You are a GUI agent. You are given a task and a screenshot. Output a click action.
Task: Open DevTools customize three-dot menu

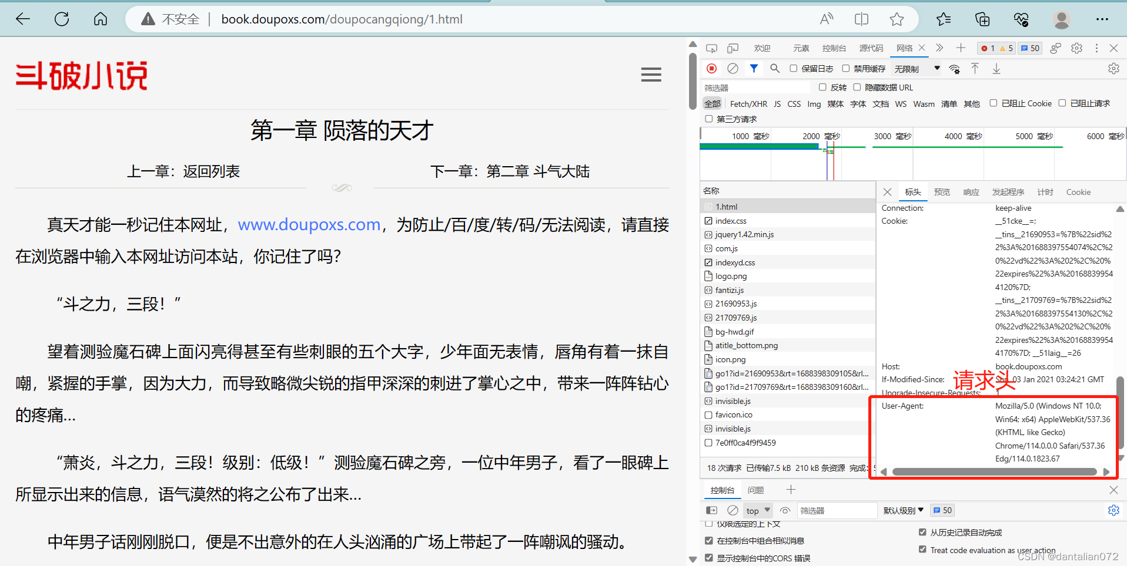point(1096,48)
